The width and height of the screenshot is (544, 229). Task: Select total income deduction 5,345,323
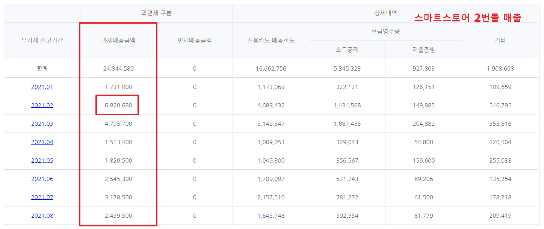tap(347, 69)
